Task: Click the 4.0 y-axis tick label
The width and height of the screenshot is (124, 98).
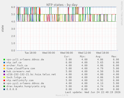Action: (x=13, y=22)
